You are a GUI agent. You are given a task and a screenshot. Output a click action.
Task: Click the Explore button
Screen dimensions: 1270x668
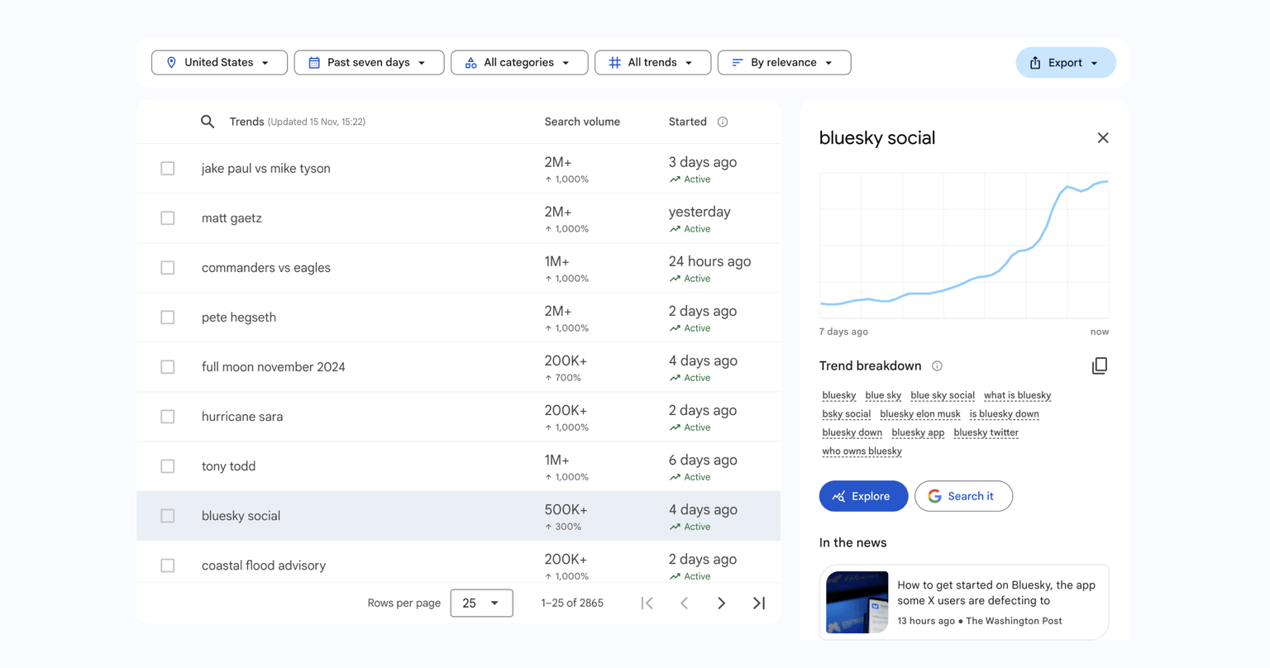coord(863,496)
